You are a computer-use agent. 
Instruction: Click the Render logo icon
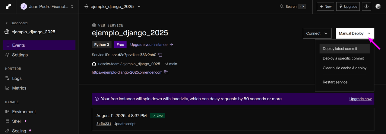point(8,7)
